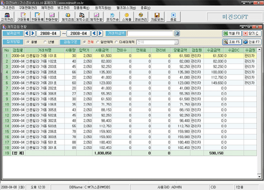Go to next start month arrow
264x190 pixels.
point(33,33)
